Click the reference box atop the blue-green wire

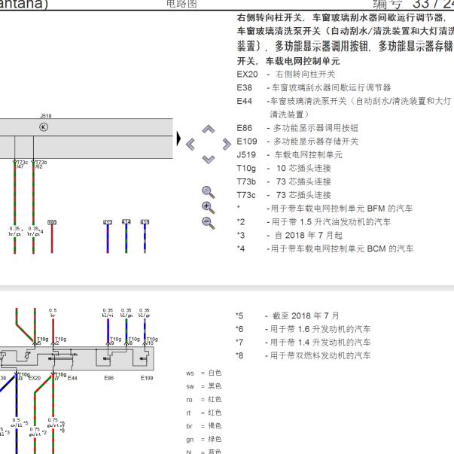[x=126, y=222]
